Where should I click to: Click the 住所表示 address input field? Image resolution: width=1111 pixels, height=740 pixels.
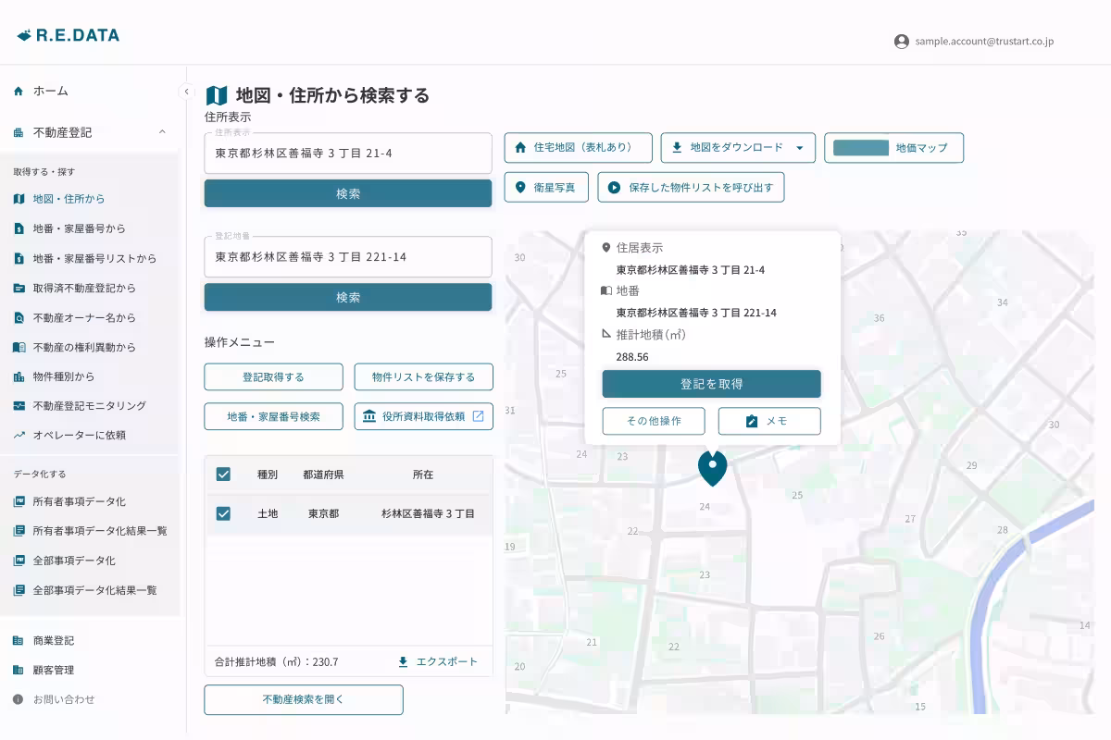tap(347, 153)
